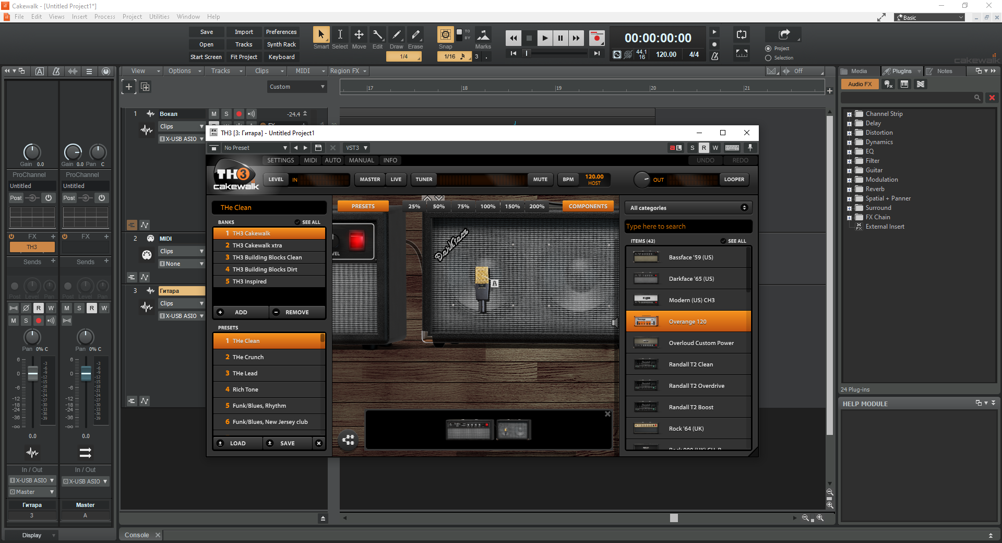Expand the Reverb plugin folder
The image size is (1002, 543).
tap(849, 190)
